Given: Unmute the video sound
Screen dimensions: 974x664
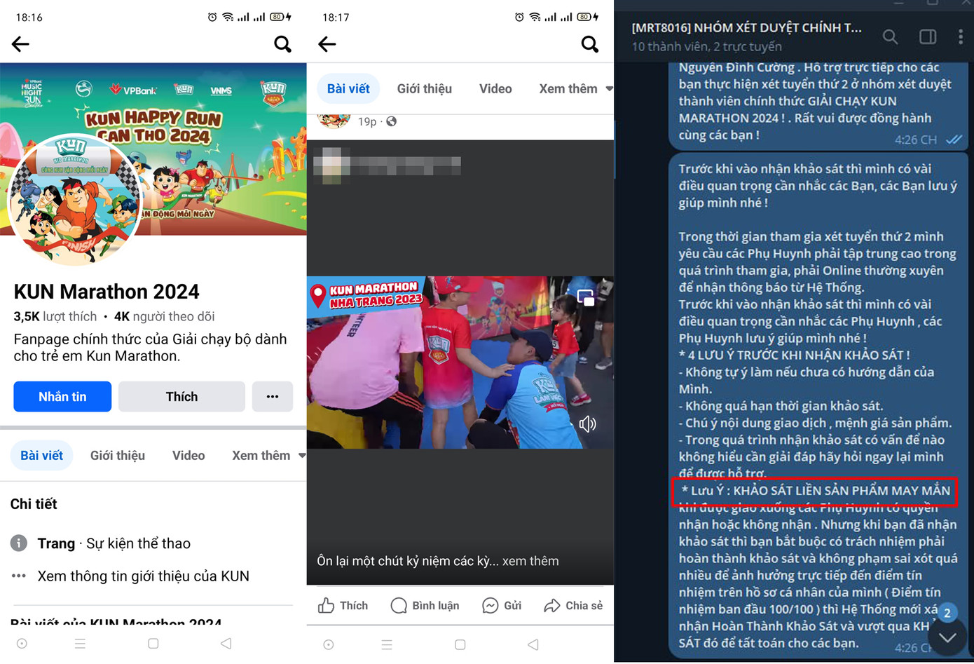Looking at the screenshot, I should (x=589, y=424).
